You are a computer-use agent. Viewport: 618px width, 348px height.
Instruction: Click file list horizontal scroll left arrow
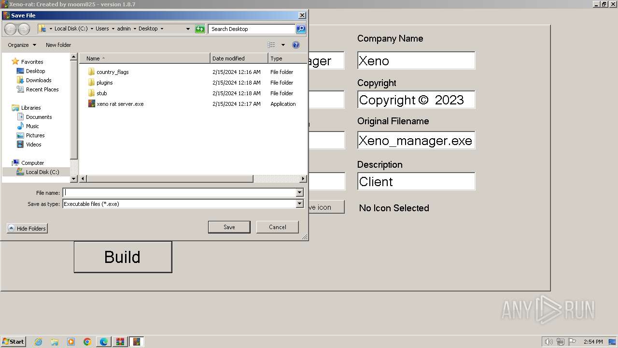(83, 179)
